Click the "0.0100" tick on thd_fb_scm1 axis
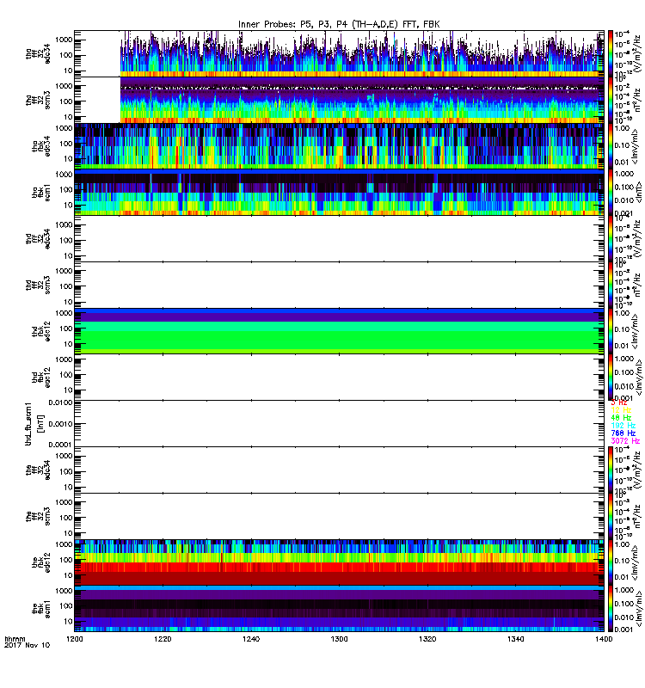The width and height of the screenshot is (645, 688). [x=59, y=402]
